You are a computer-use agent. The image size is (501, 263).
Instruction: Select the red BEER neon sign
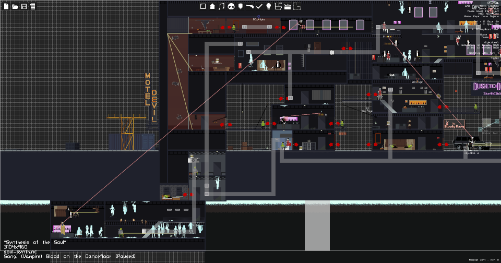(342, 134)
